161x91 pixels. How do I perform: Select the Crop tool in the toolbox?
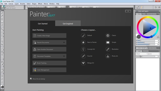click(2, 44)
